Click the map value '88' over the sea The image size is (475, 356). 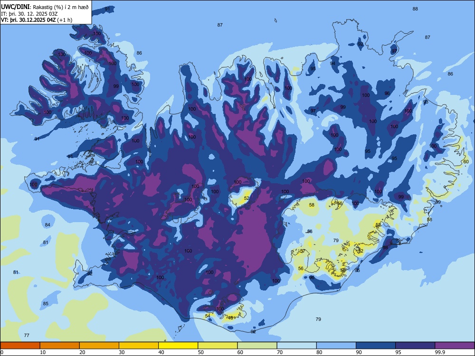click(415, 9)
